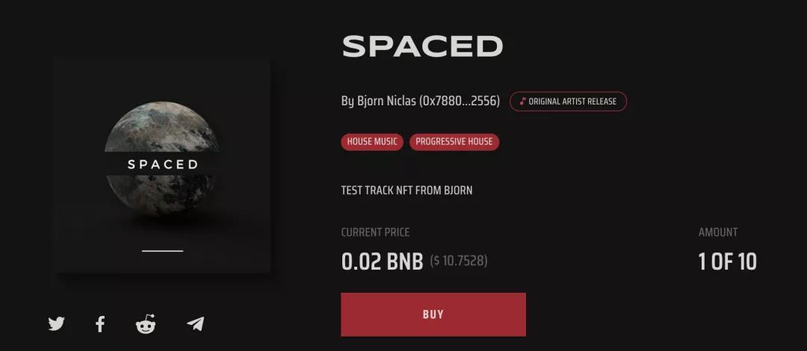The image size is (807, 351).
Task: Click the 1 OF 10 amount value
Action: 727,261
